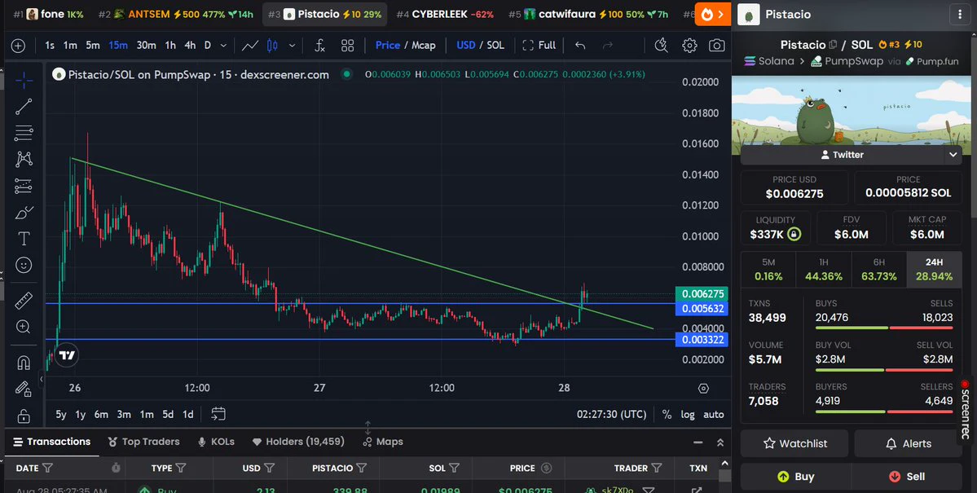Toggle magnet mode for drawings
Viewport: 977px width, 493px height.
[x=24, y=362]
